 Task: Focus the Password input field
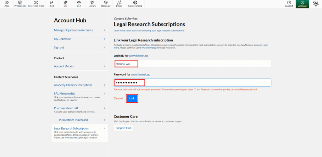tap(192, 83)
